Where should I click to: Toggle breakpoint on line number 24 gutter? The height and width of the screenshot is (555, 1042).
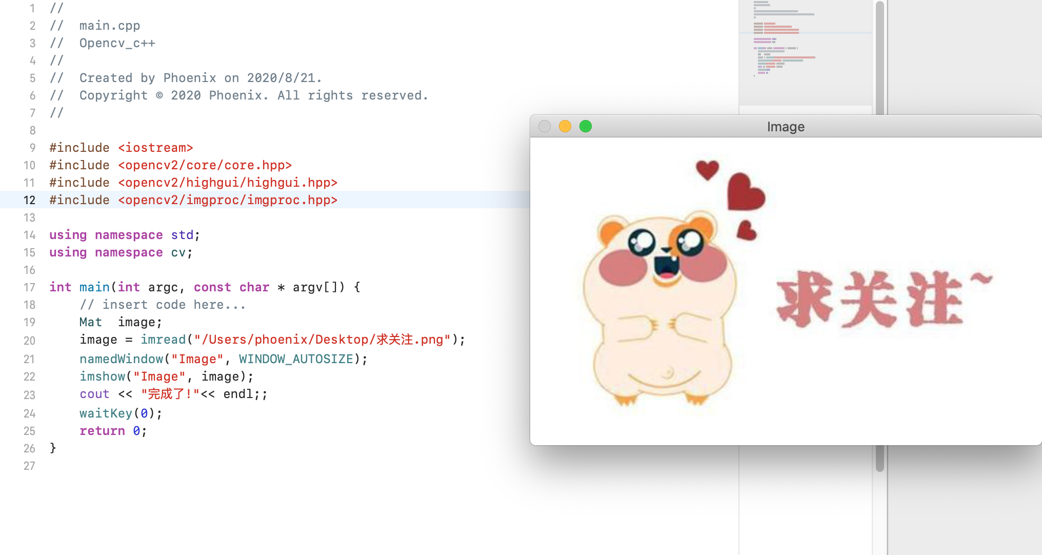(x=29, y=413)
